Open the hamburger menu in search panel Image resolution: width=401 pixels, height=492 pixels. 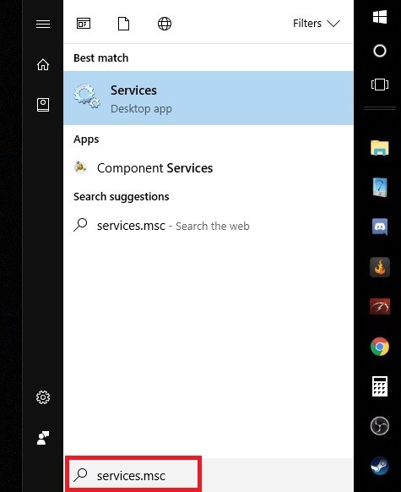(x=43, y=25)
